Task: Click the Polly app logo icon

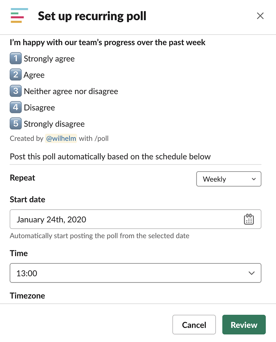Action: coord(19,15)
